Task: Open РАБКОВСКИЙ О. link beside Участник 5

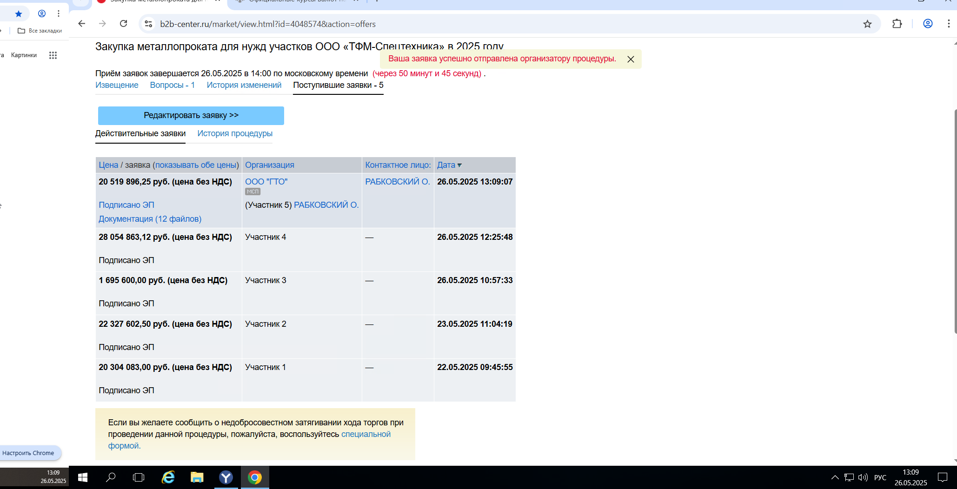Action: pyautogui.click(x=326, y=205)
